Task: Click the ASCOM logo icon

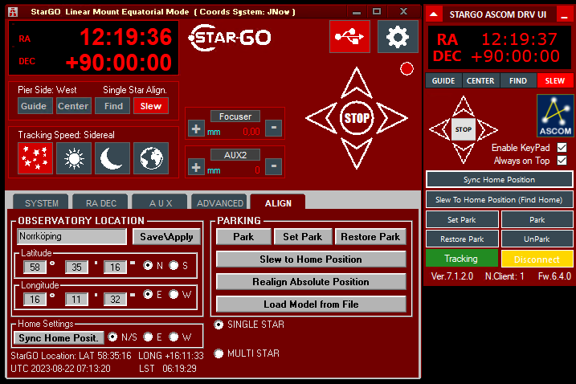Action: click(x=555, y=116)
